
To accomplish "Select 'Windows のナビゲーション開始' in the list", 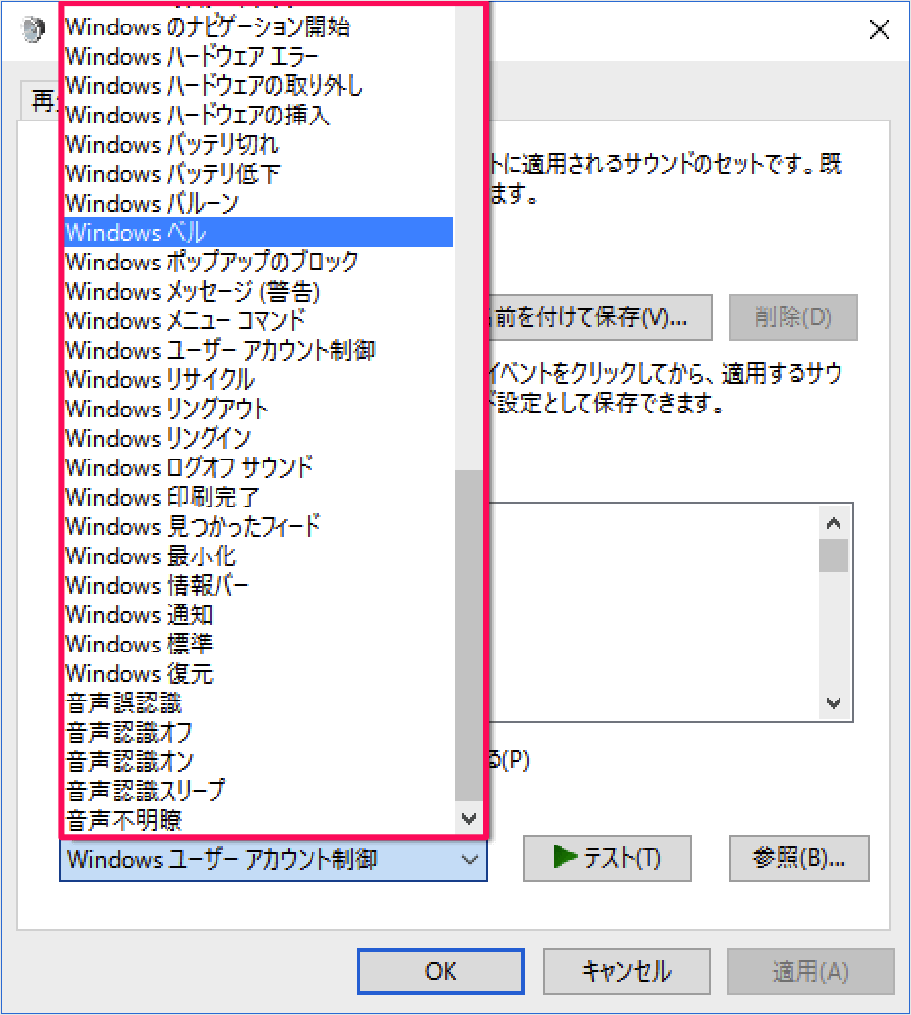I will click(x=259, y=27).
